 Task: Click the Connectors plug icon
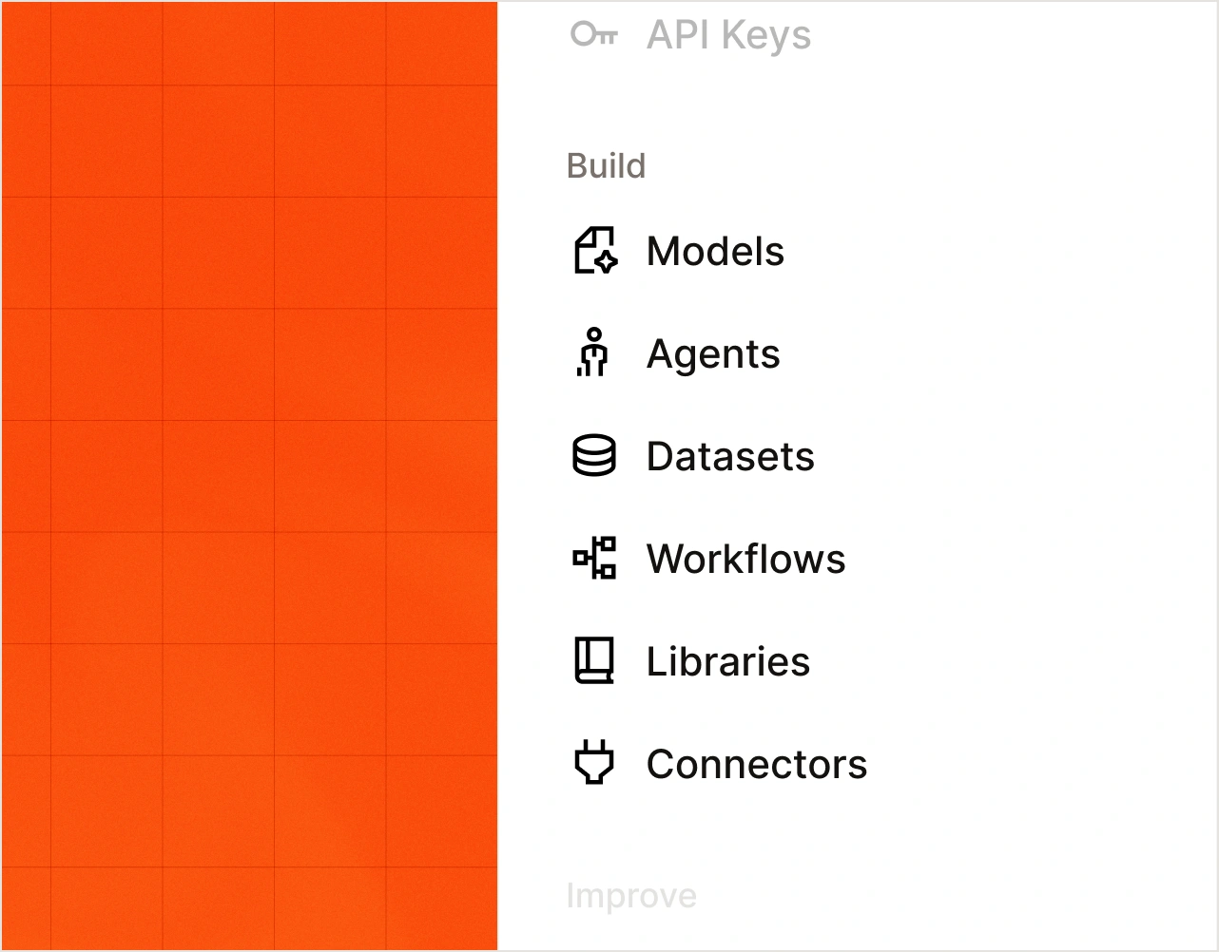click(x=594, y=763)
